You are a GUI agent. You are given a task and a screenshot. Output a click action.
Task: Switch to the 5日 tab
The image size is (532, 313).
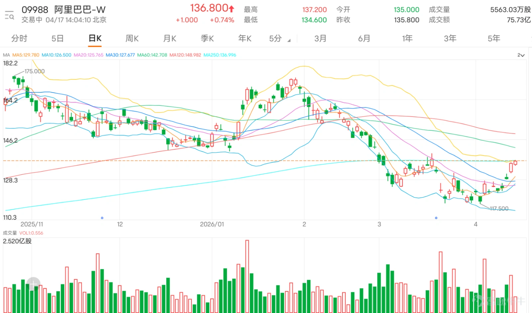(x=58, y=39)
